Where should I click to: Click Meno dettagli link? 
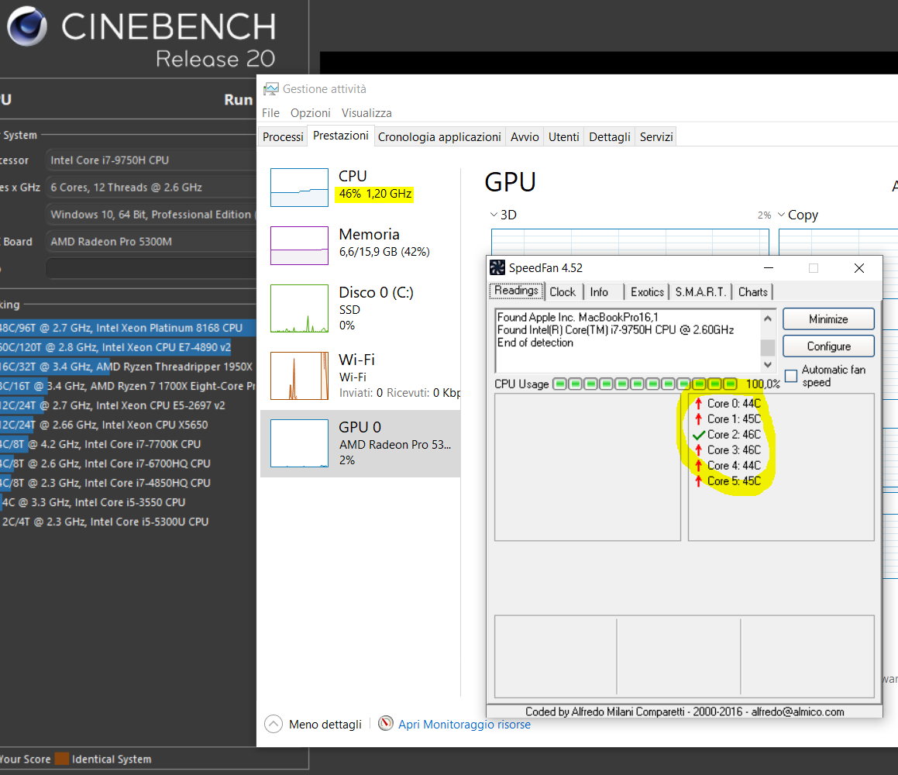tap(325, 724)
